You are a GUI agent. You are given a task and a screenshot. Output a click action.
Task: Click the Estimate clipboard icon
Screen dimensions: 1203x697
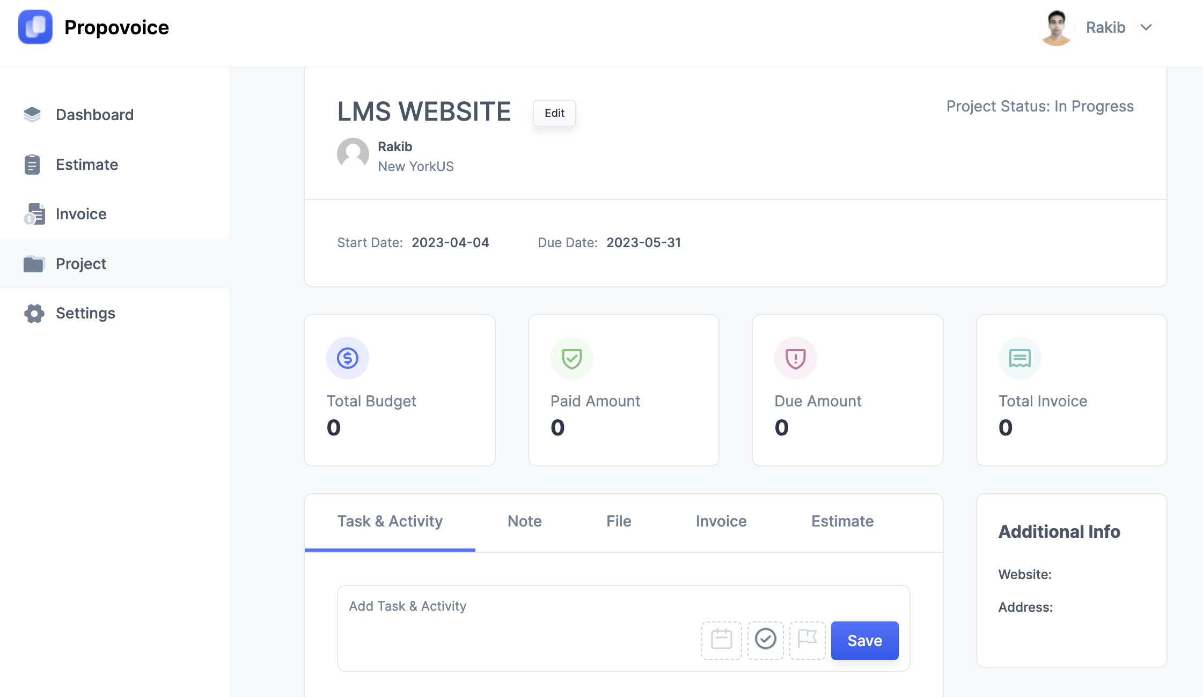(x=32, y=165)
